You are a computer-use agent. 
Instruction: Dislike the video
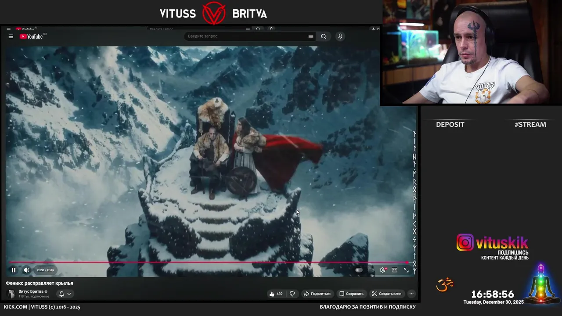click(x=292, y=294)
